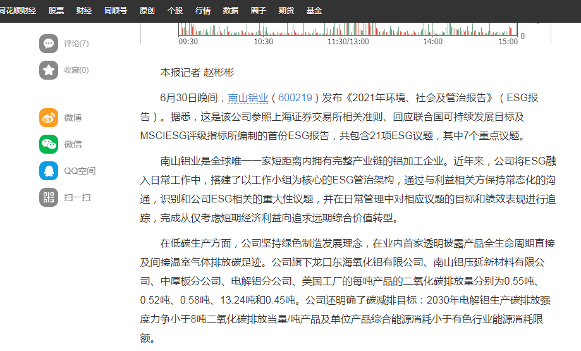
Task: Click the favorites star icon
Action: pyautogui.click(x=49, y=70)
